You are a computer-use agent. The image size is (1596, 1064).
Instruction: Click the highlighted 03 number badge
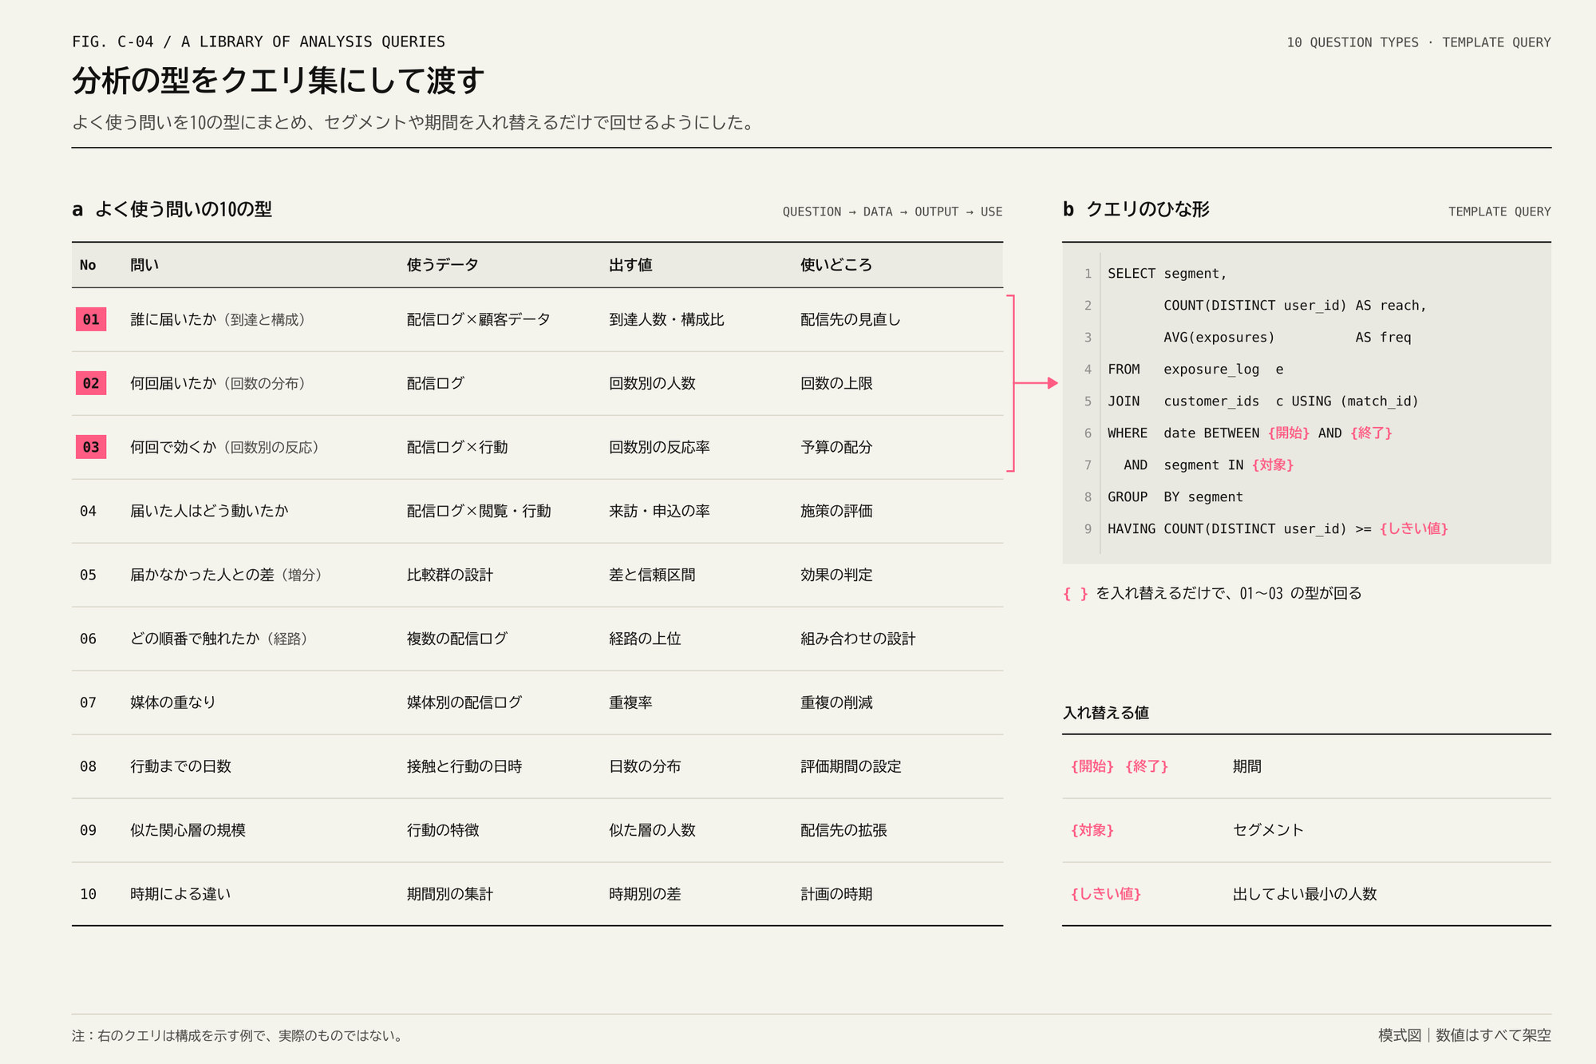91,447
